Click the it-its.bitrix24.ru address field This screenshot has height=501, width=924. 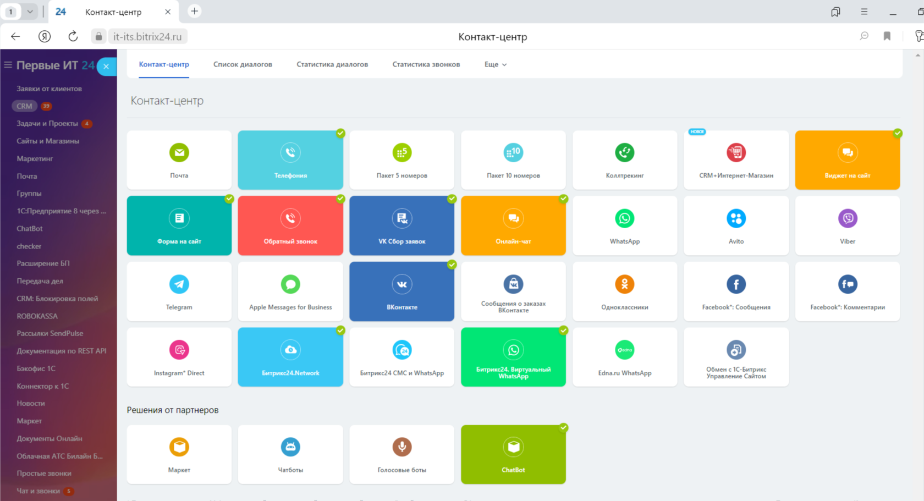147,36
